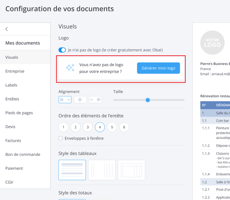Select header element order option 3
Viewport: 230px width, 200px height.
coord(88,127)
